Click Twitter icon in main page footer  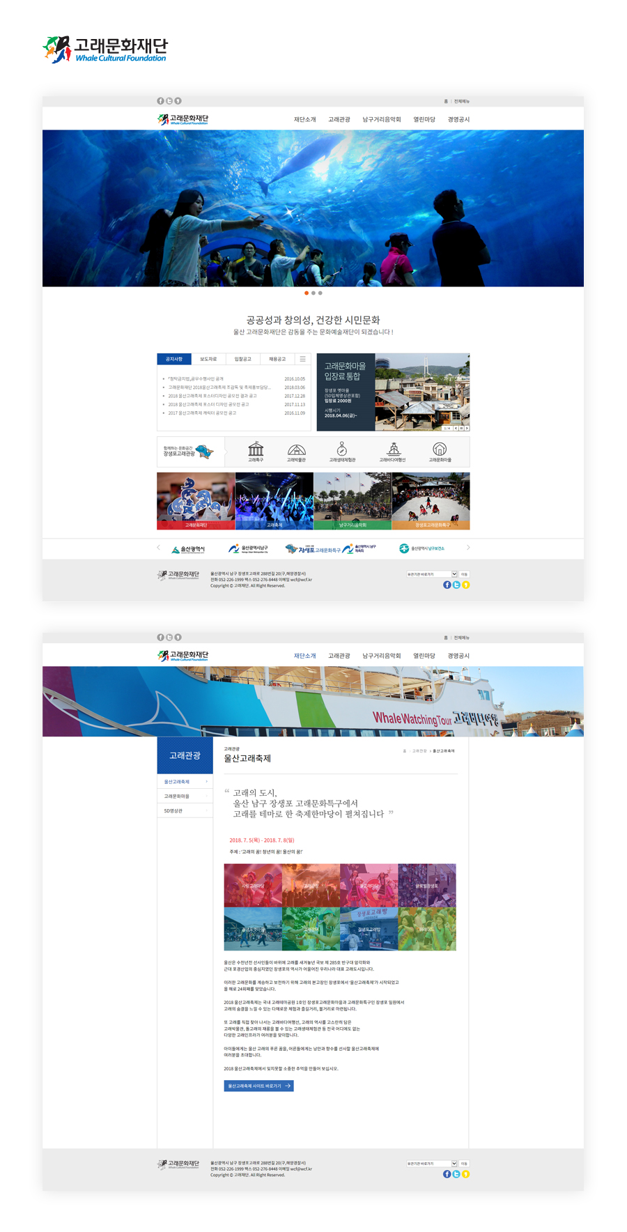456,585
